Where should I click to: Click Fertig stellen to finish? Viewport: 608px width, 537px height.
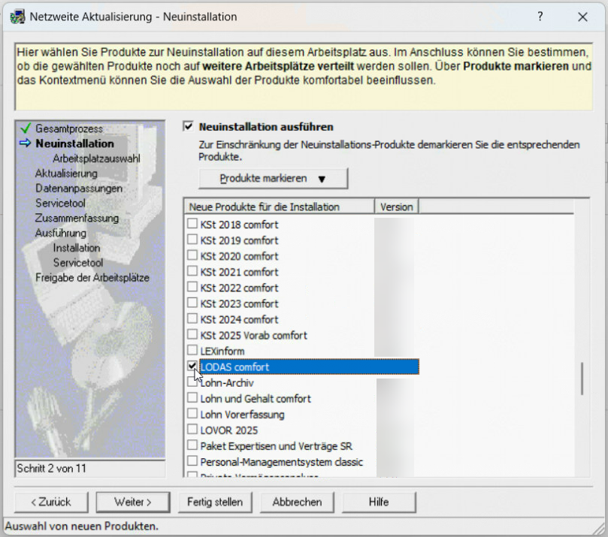(216, 502)
